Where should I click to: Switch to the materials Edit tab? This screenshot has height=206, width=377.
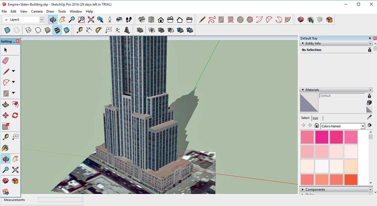click(x=315, y=118)
